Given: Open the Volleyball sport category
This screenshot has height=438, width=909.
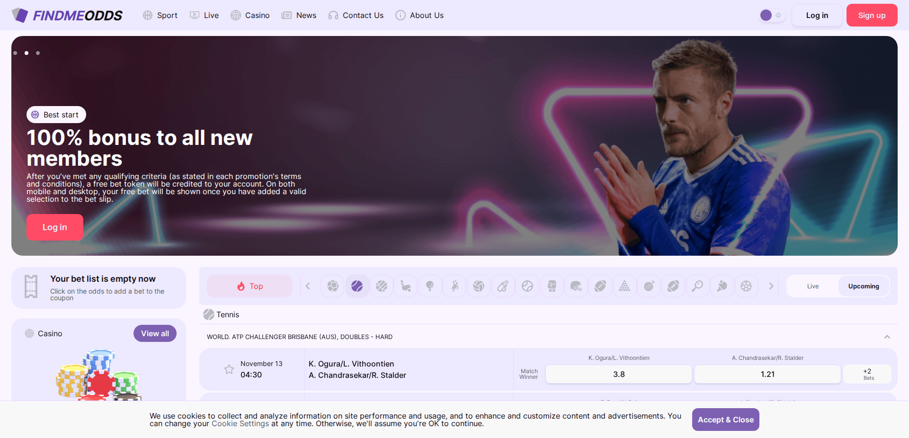Looking at the screenshot, I should [x=479, y=286].
